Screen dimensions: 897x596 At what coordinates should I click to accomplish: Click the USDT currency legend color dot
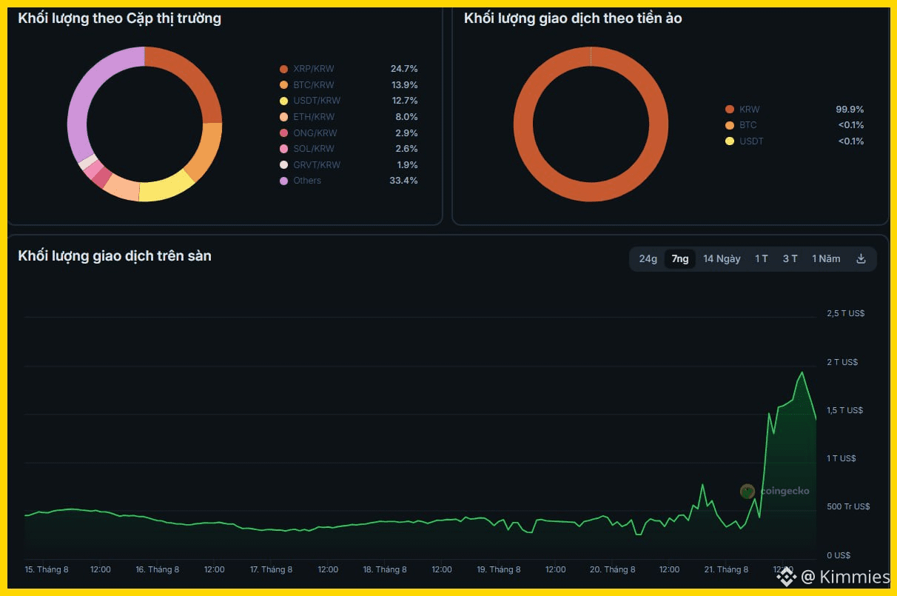[x=730, y=141]
